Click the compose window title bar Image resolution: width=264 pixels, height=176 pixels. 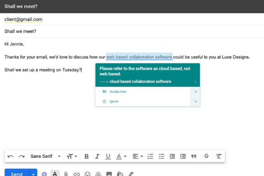tap(132, 7)
